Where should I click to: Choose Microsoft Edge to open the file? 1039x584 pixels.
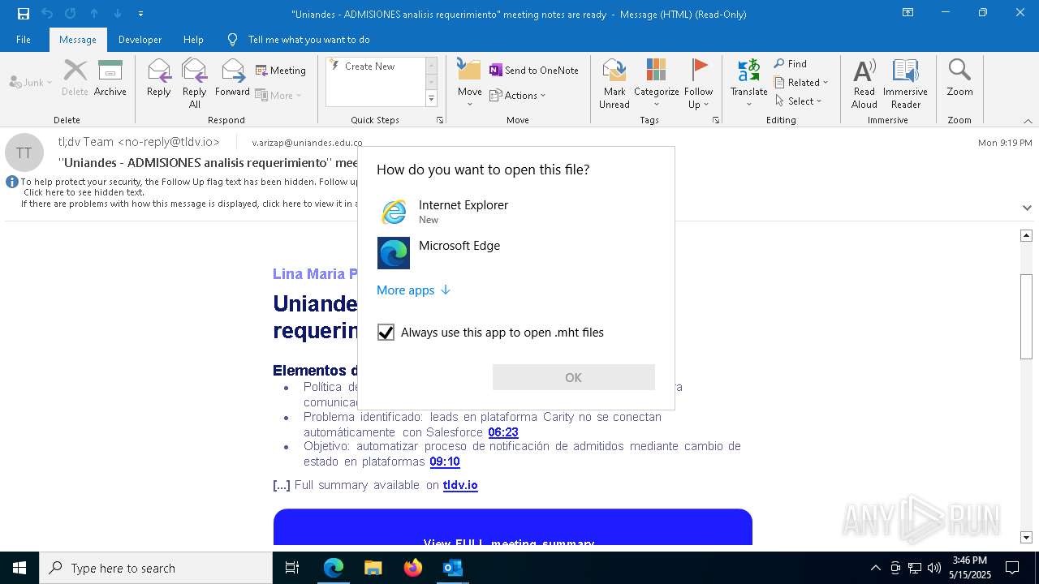tap(516, 252)
